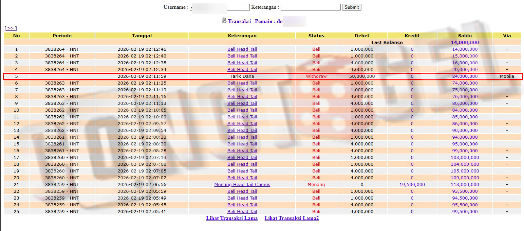Open Lihat Transaksi Lama link
The image size is (524, 231).
point(232,218)
